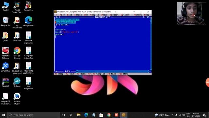The width and height of the screenshot is (209, 118).
Task: Open the Windows Start menu
Action: pos(4,115)
